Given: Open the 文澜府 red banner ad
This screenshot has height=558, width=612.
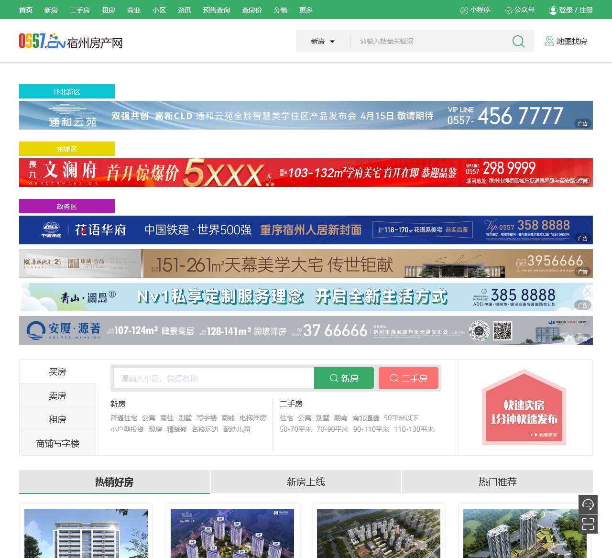Looking at the screenshot, I should point(306,173).
